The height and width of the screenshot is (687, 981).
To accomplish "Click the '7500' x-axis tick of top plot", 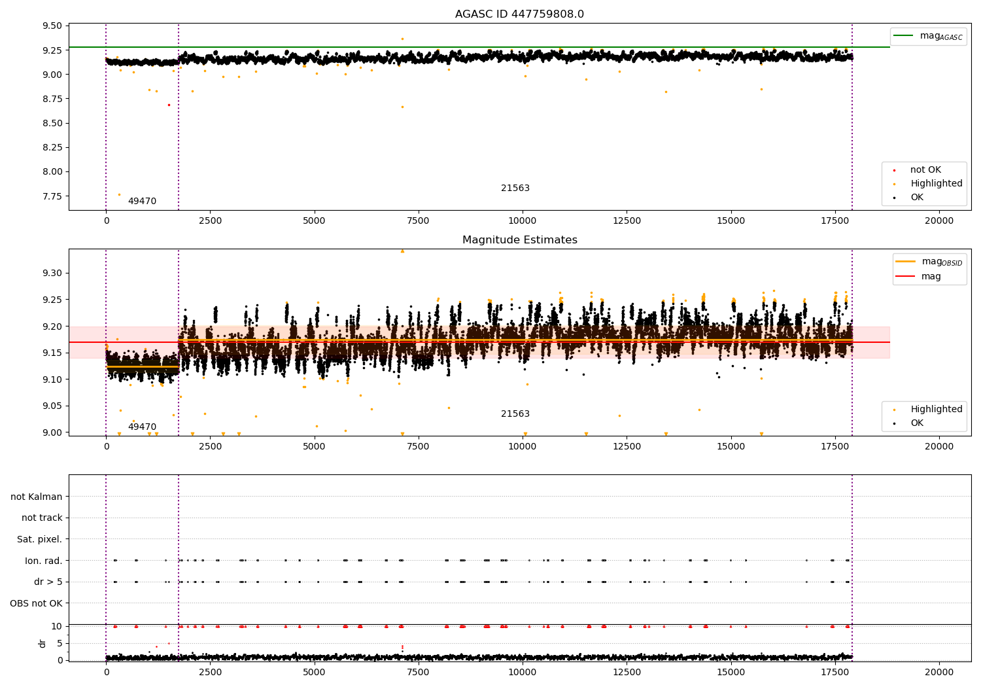I will [419, 221].
